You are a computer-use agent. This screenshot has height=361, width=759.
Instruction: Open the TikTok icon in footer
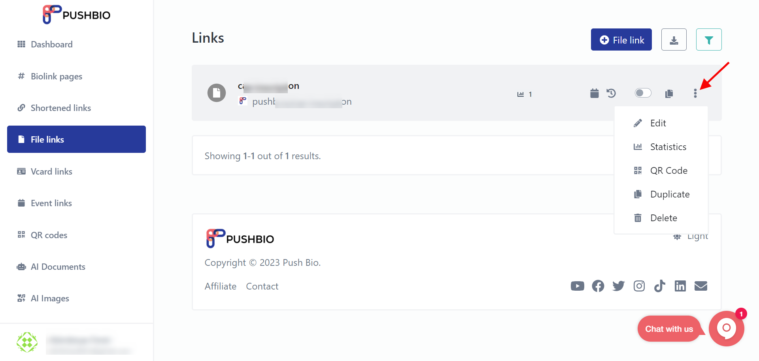(x=659, y=286)
